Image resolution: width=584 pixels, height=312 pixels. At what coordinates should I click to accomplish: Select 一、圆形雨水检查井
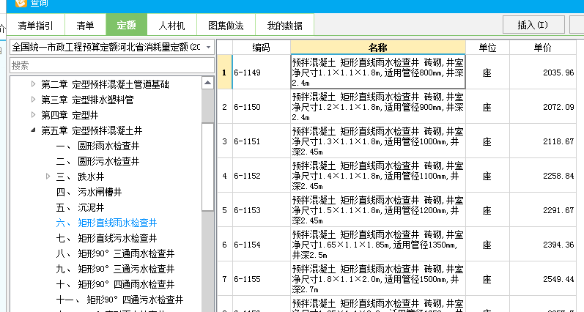[x=97, y=146]
